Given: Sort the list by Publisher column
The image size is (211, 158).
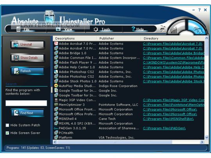Looking at the screenshot, I should click(x=119, y=39).
